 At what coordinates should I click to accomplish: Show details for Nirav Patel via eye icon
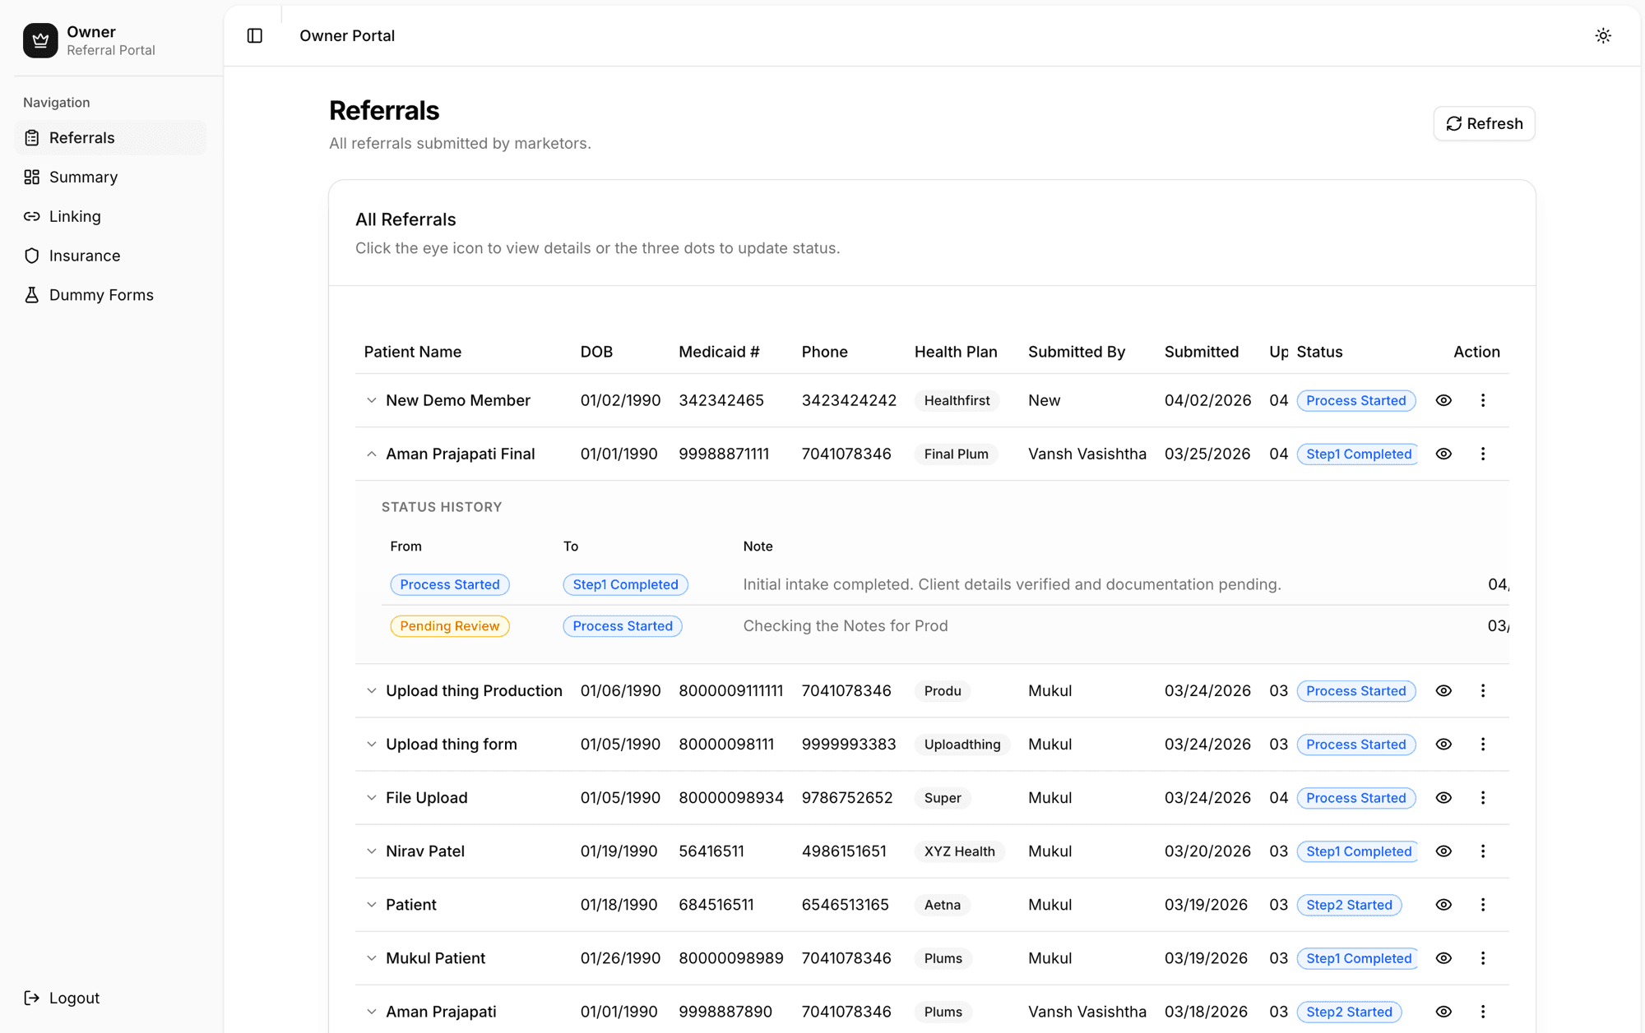(1444, 851)
